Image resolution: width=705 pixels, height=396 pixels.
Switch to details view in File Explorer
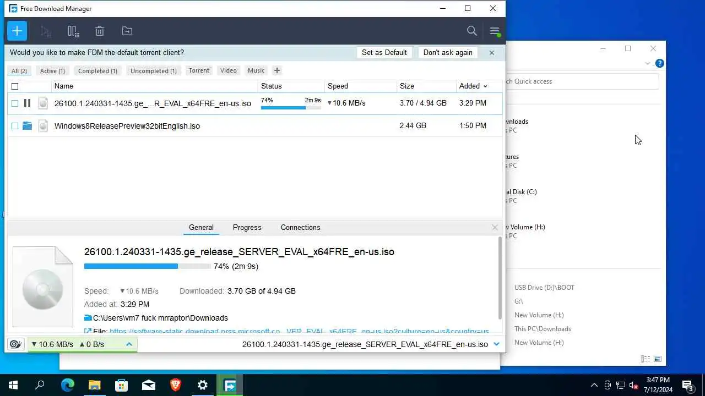[x=646, y=359]
